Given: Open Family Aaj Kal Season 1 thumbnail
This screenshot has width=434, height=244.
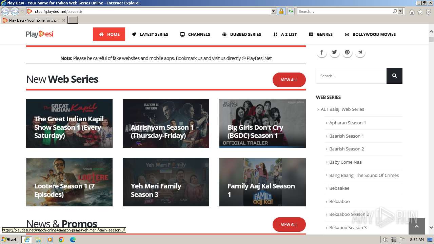Looking at the screenshot, I should [262, 182].
